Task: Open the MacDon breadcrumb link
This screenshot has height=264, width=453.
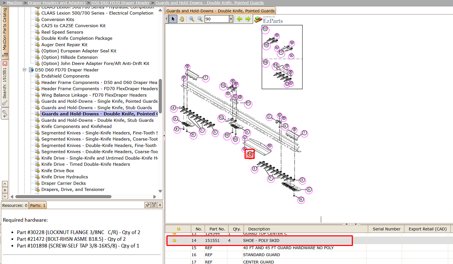Action: tap(14, 3)
